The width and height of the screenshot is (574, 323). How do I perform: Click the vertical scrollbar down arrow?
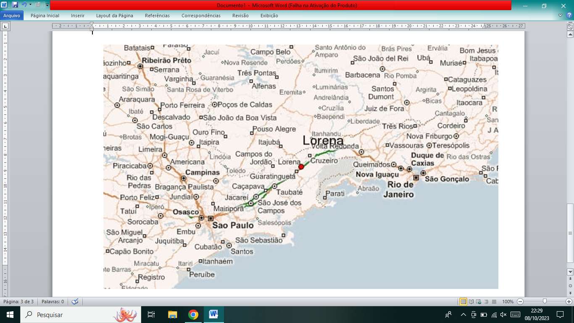pyautogui.click(x=570, y=272)
